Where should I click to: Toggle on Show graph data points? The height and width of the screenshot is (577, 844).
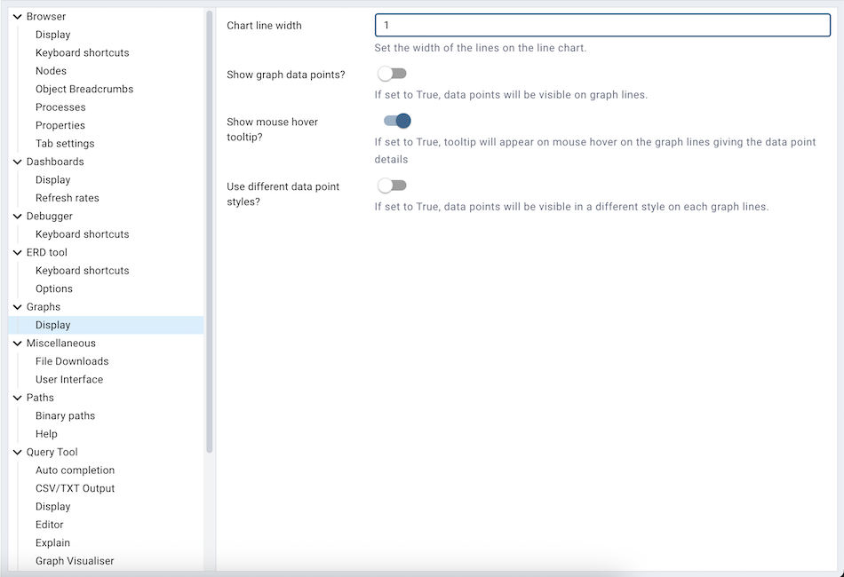click(x=392, y=73)
